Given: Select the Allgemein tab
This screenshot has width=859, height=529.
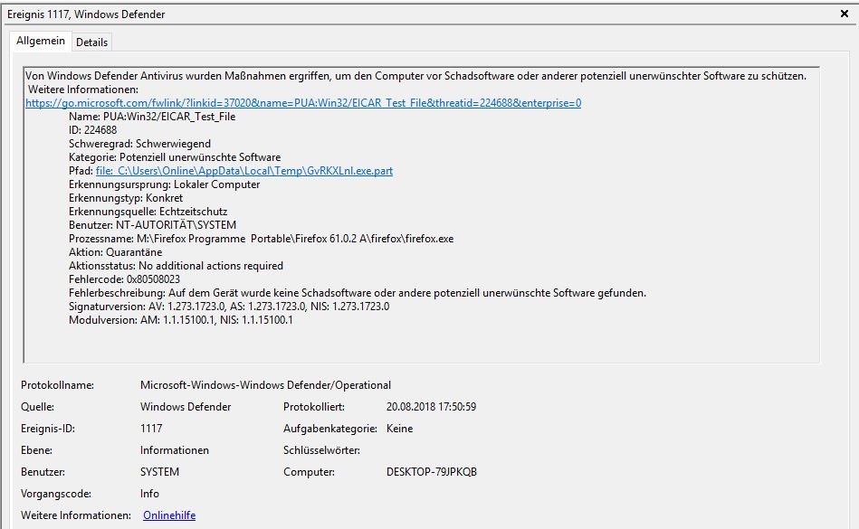Looking at the screenshot, I should [x=41, y=41].
